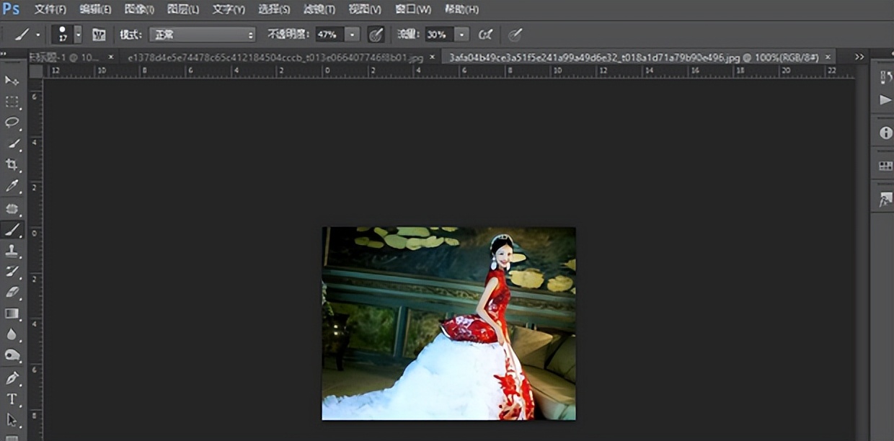The height and width of the screenshot is (441, 894).
Task: Open the Actions panel play icon
Action: pyautogui.click(x=885, y=99)
